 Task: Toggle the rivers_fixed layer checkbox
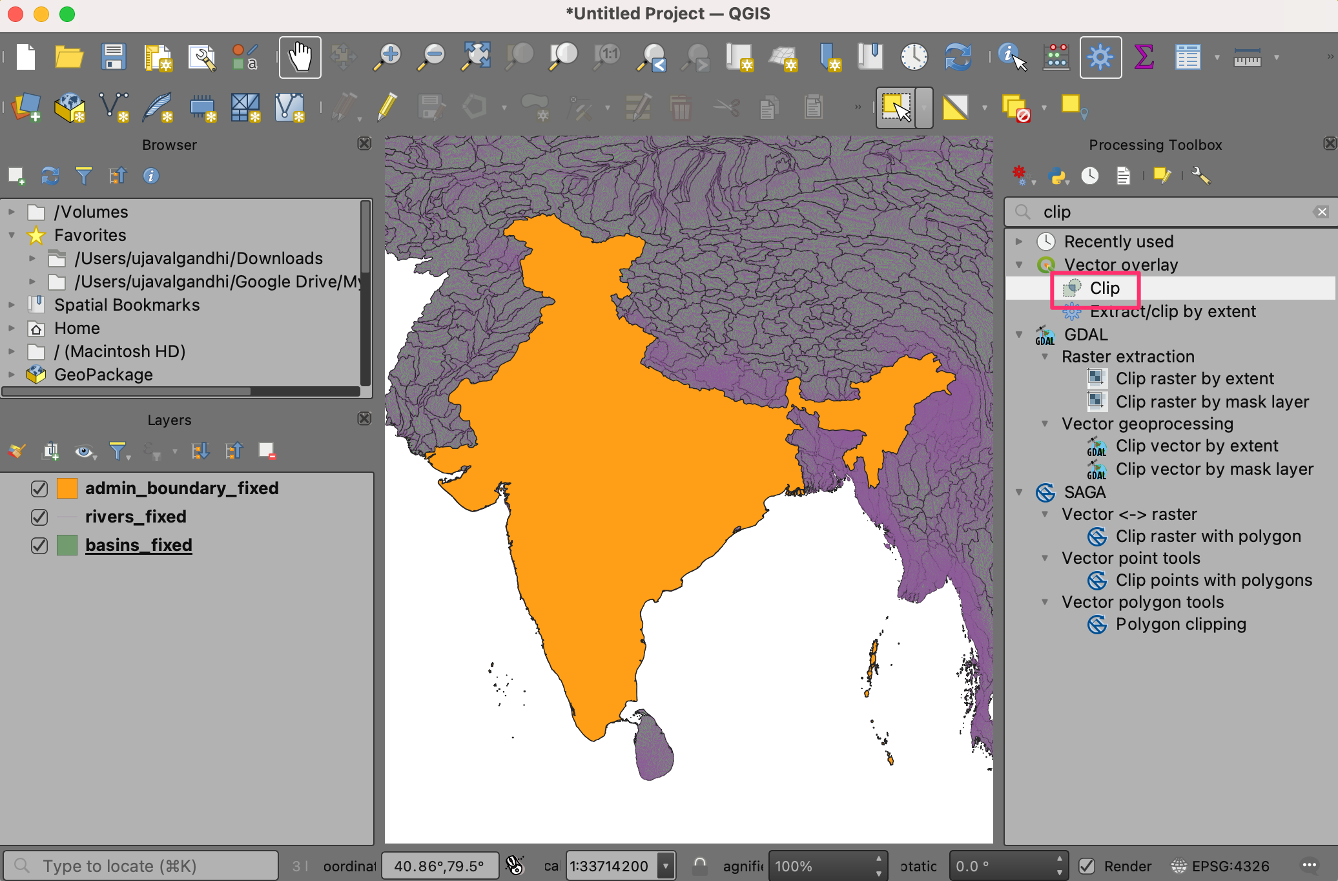click(39, 517)
